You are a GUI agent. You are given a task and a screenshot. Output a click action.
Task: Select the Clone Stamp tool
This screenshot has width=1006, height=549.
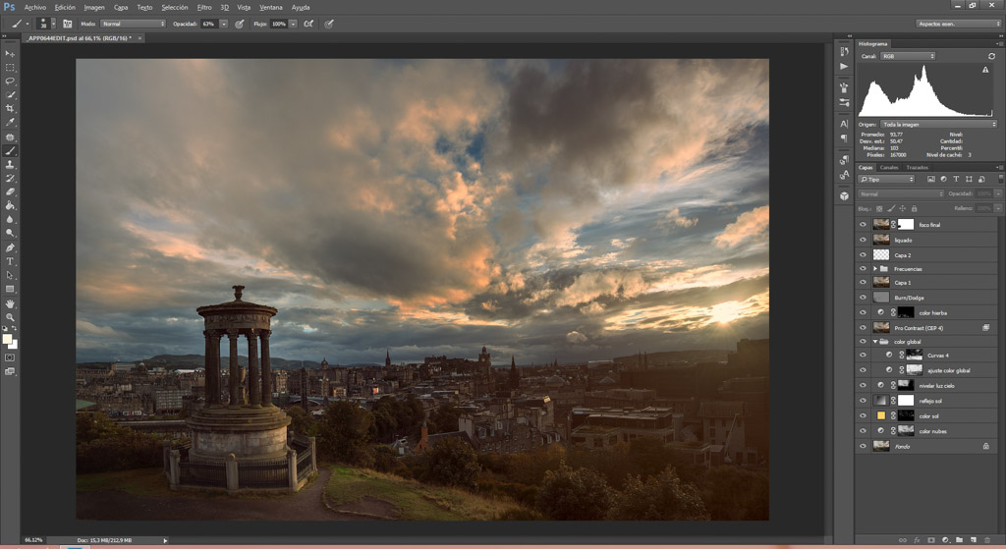[10, 164]
